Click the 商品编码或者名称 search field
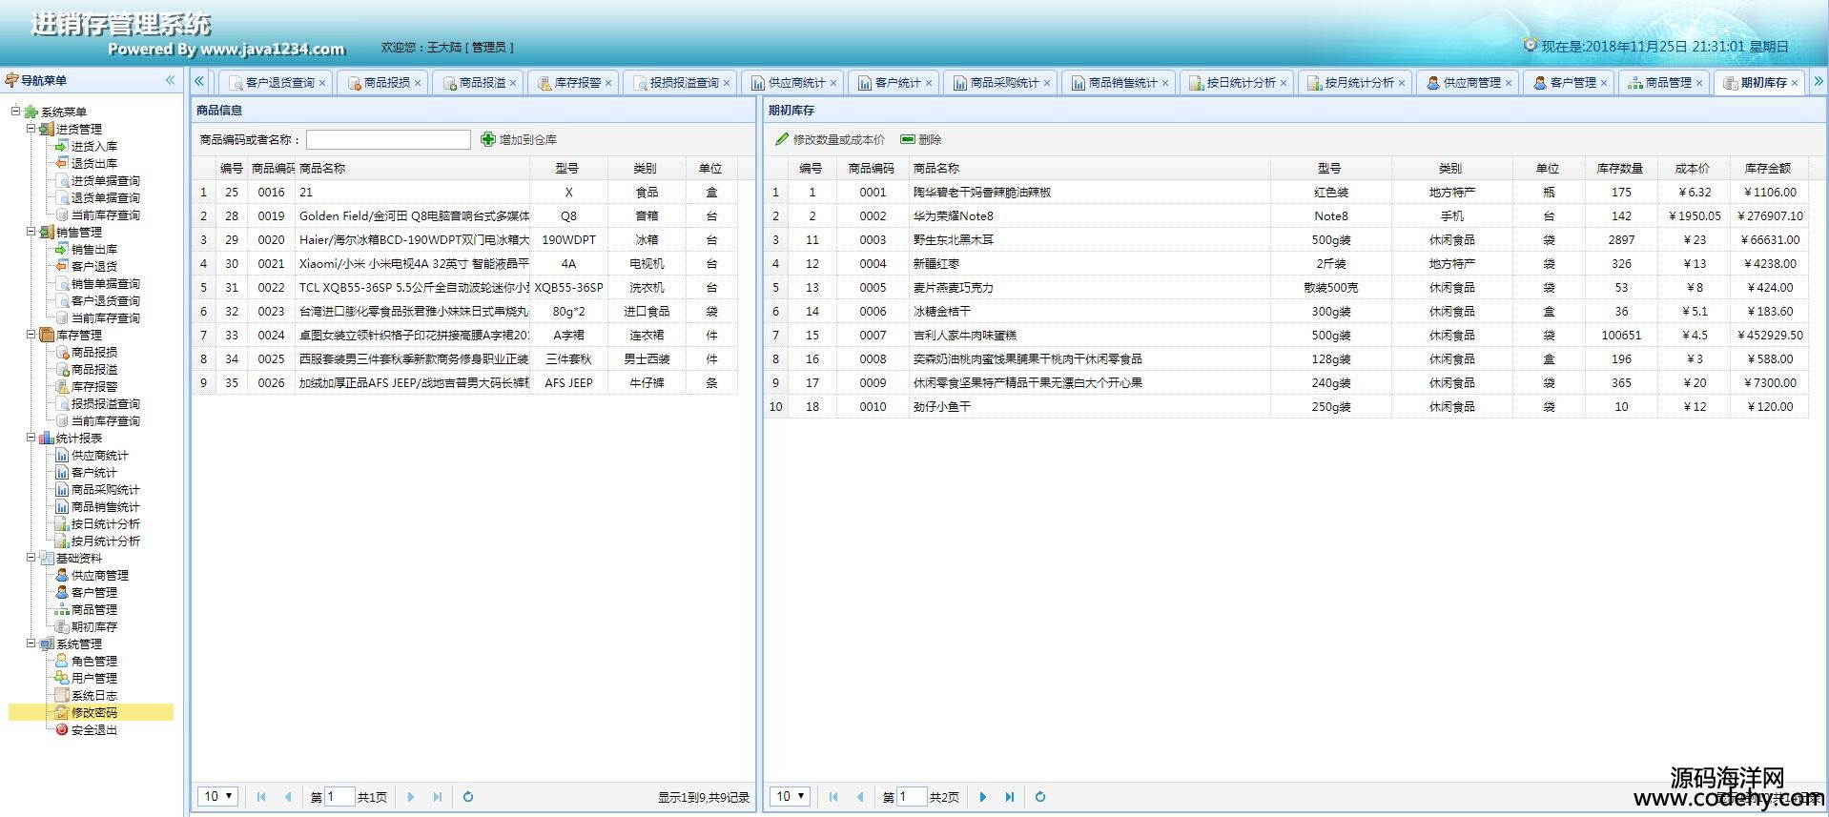 (x=388, y=140)
